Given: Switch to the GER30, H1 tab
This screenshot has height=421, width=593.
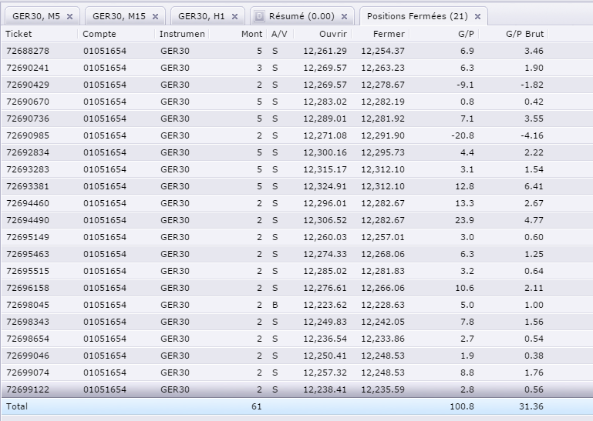Looking at the screenshot, I should coord(201,16).
